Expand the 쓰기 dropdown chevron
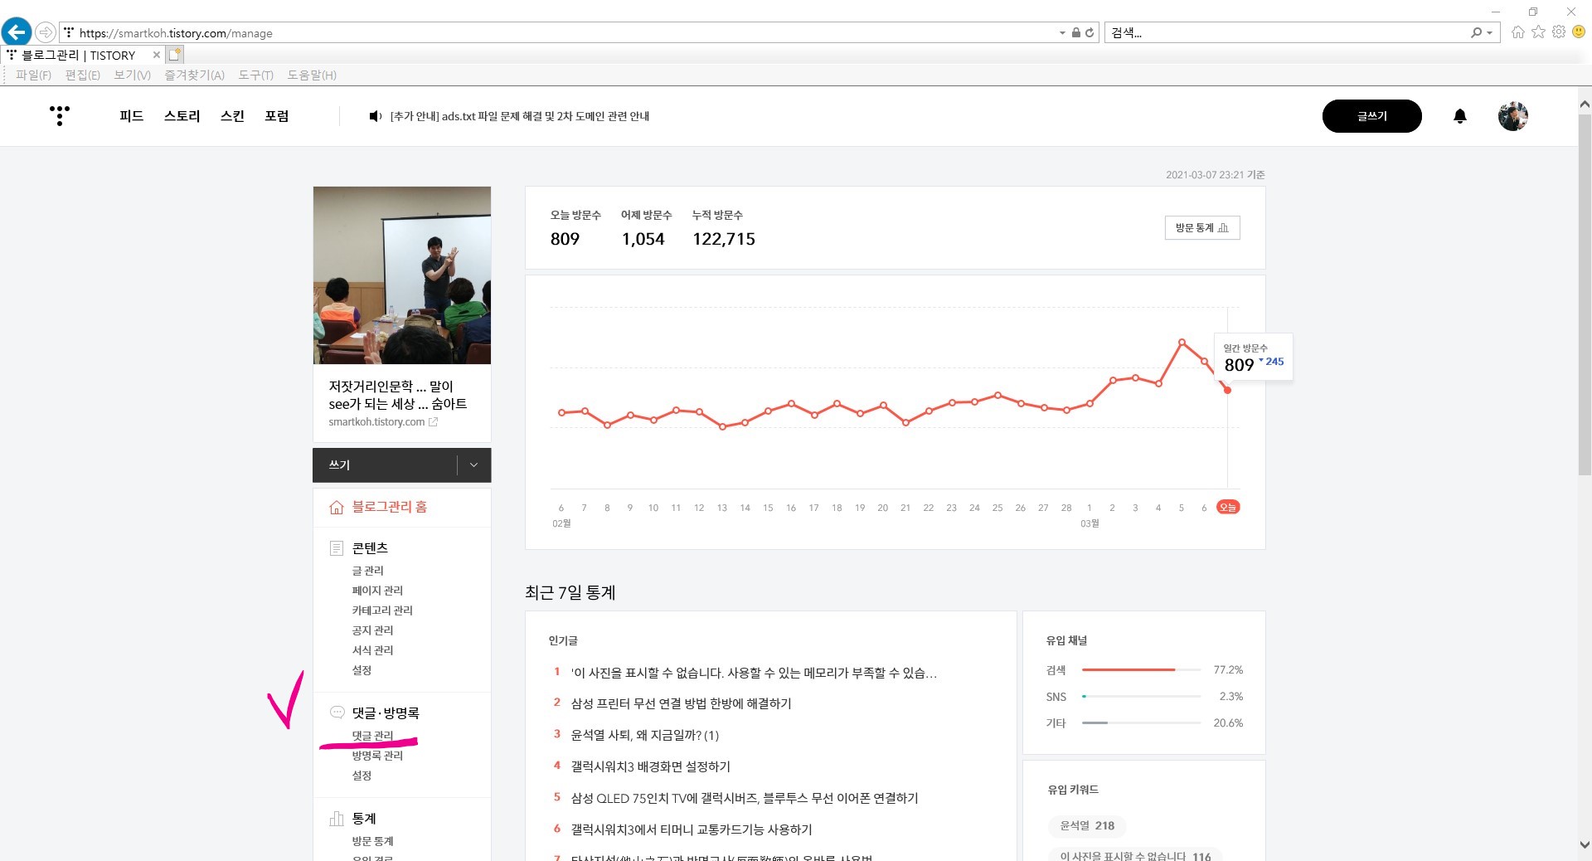The height and width of the screenshot is (861, 1592). [x=473, y=465]
